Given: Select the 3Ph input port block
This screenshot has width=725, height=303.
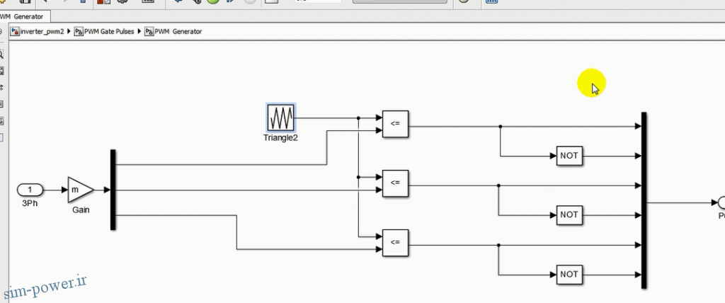Looking at the screenshot, I should pyautogui.click(x=30, y=190).
